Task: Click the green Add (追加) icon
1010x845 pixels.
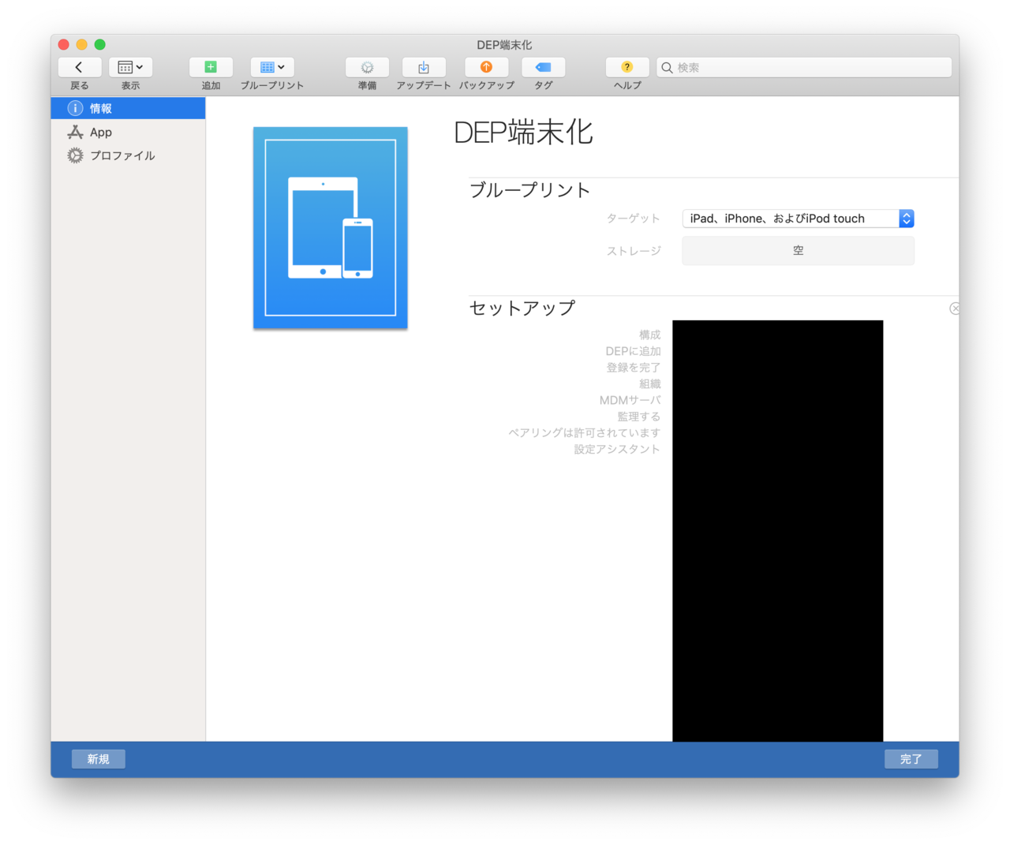Action: tap(211, 68)
